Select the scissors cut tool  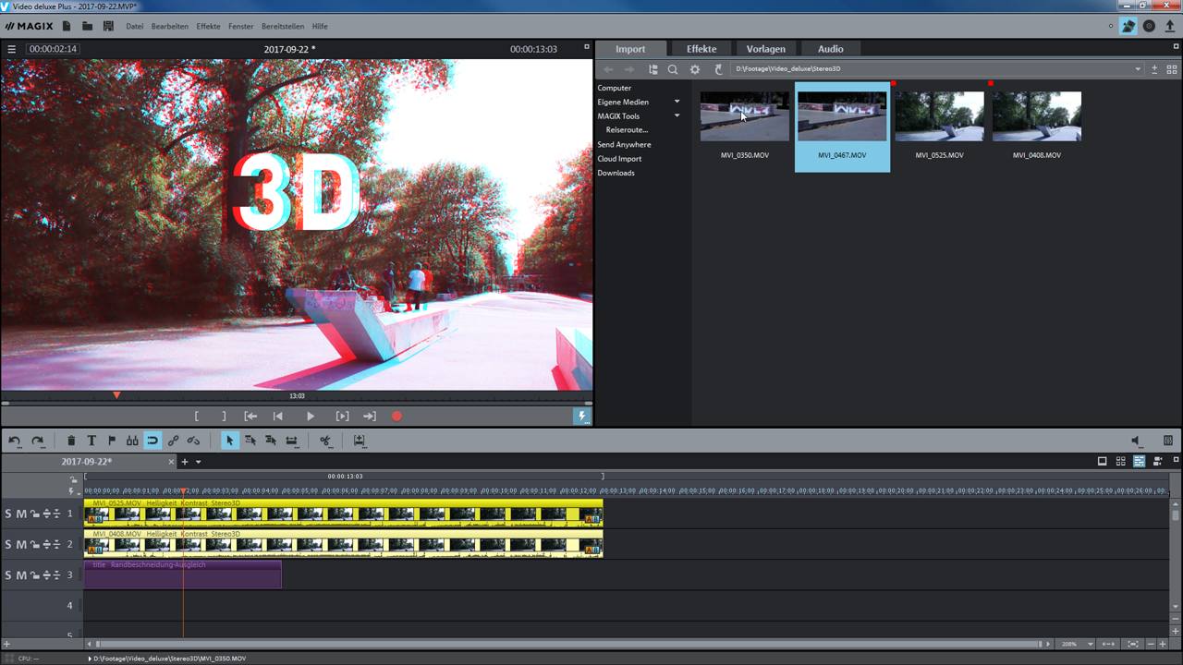325,441
